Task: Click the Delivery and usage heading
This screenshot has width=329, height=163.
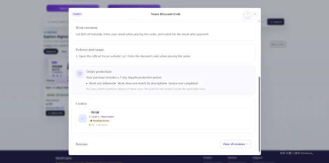Action: point(90,50)
